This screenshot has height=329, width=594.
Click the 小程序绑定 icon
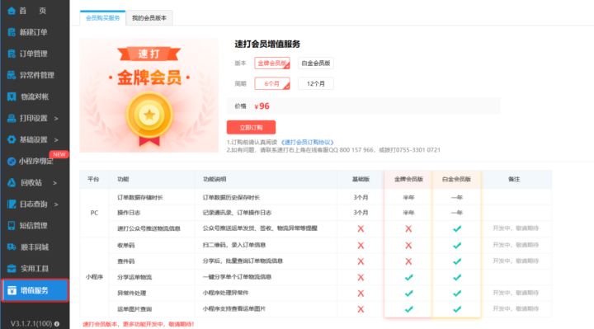pos(12,162)
